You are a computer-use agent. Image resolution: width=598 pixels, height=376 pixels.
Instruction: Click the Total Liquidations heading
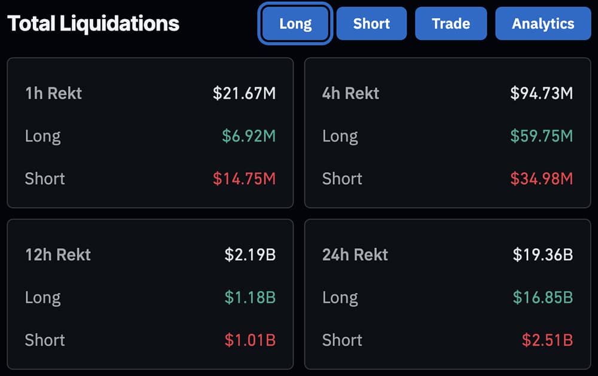(x=93, y=24)
